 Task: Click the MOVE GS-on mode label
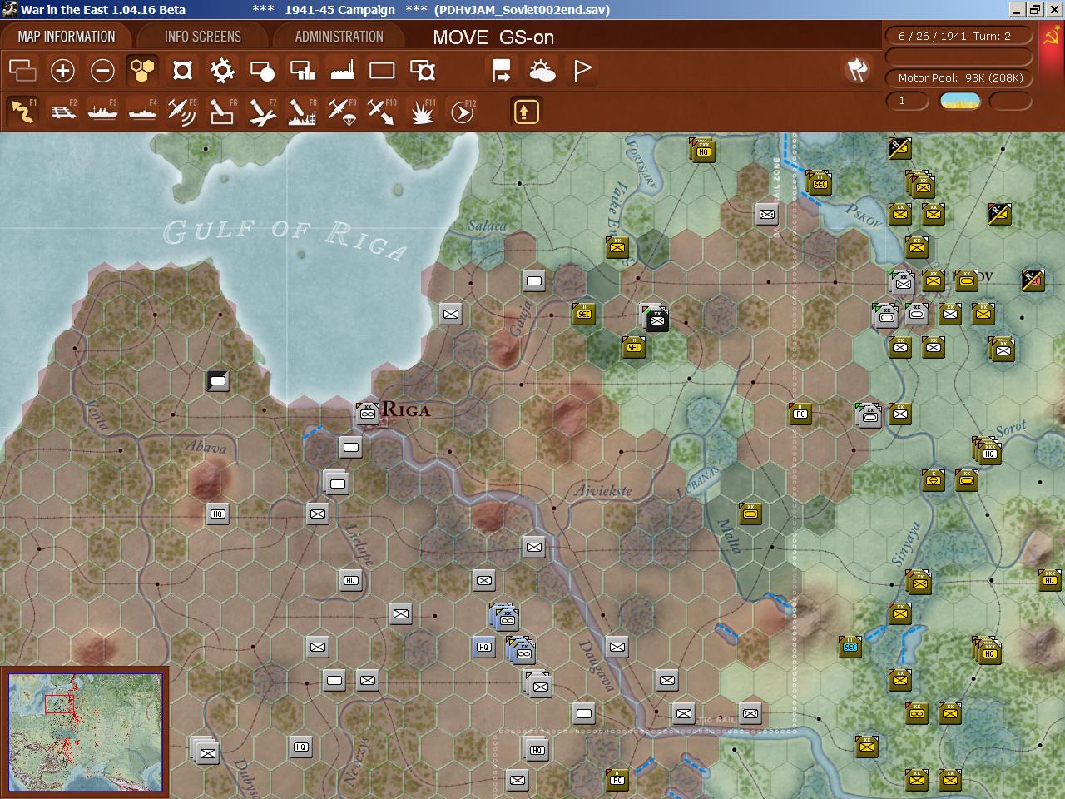click(493, 37)
